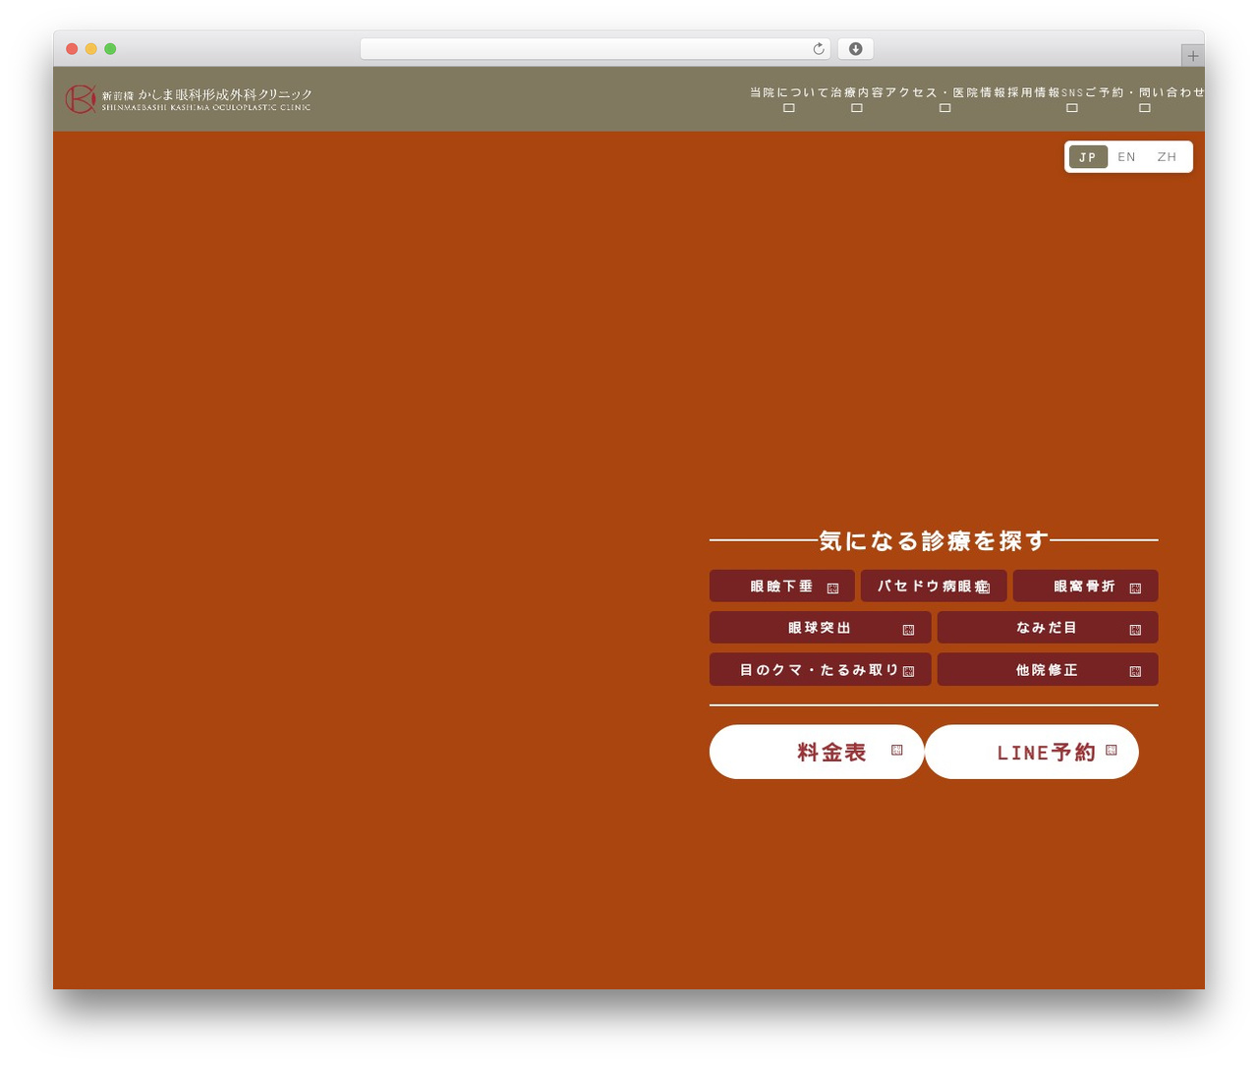Open the 眼窩骨折 treatment button

click(x=1085, y=586)
